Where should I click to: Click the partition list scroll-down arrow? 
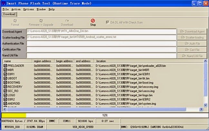[x=205, y=105]
